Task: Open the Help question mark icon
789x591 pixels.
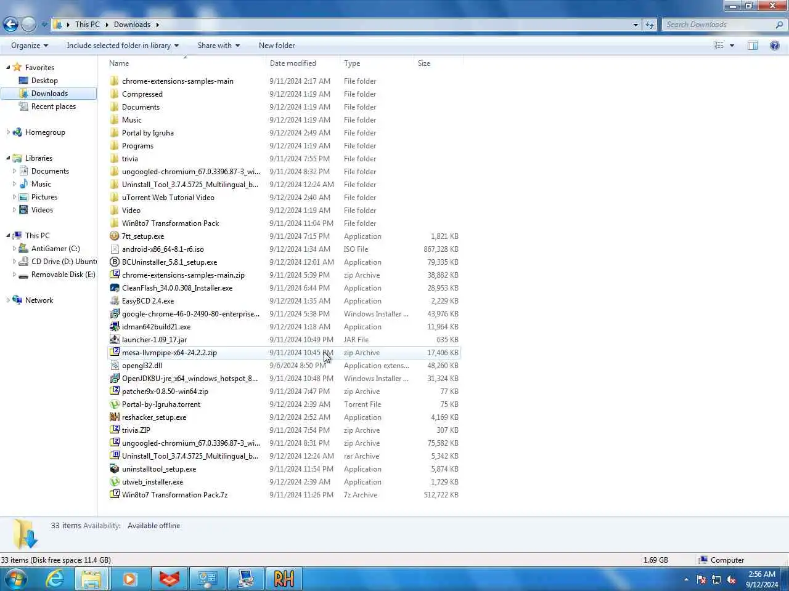Action: pos(775,46)
